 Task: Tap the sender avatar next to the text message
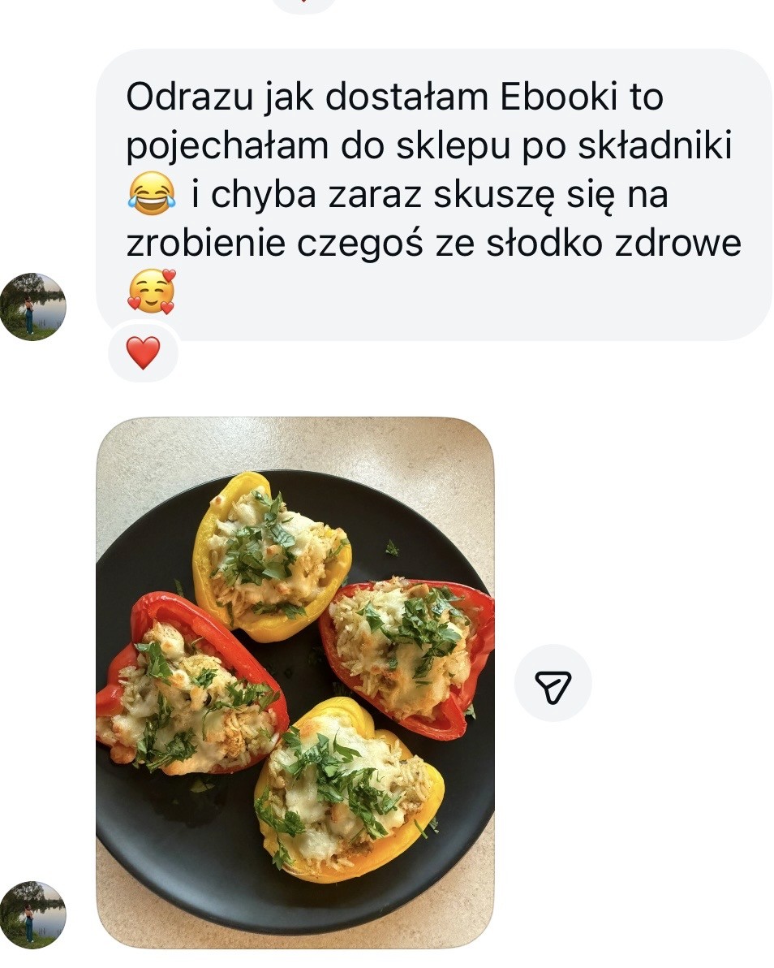pos(32,307)
